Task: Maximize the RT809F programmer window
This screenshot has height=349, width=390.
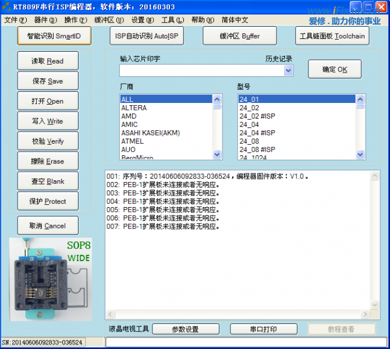Action: tap(368, 7)
